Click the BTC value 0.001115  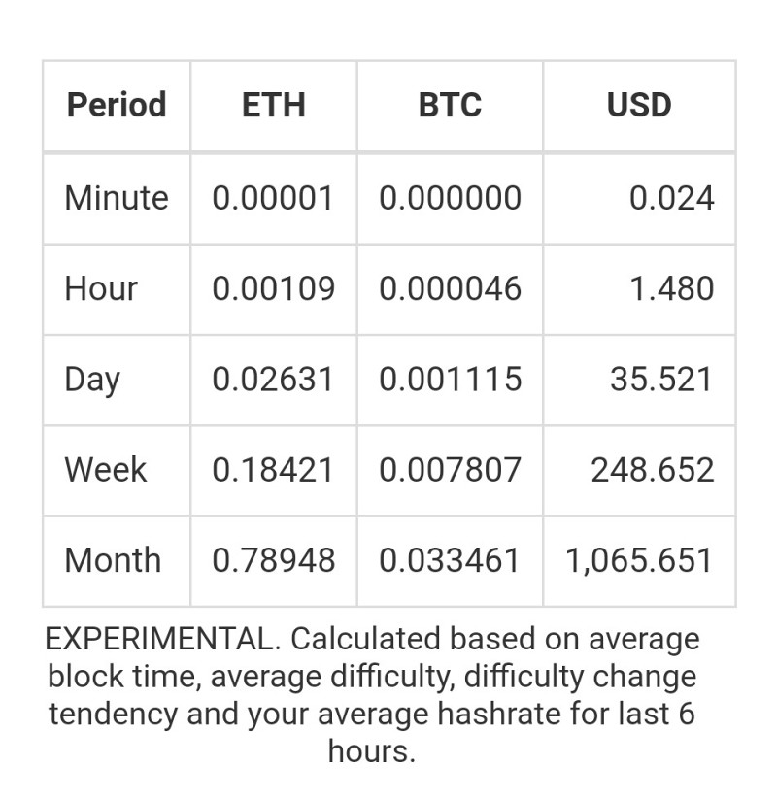tap(450, 380)
